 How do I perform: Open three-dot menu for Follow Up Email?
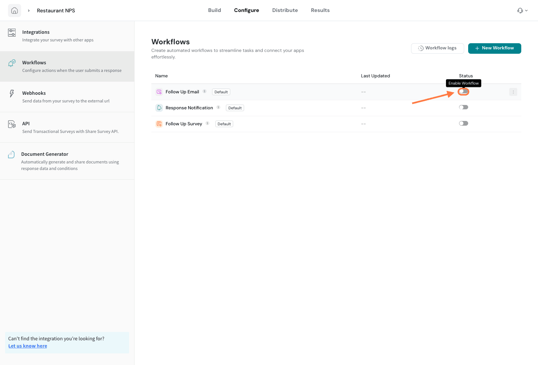pos(513,92)
